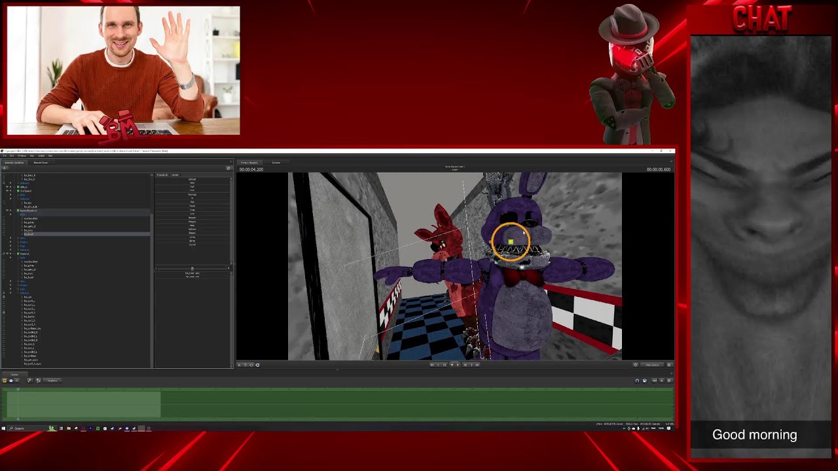
Task: Step one frame back button
Action: 445,365
